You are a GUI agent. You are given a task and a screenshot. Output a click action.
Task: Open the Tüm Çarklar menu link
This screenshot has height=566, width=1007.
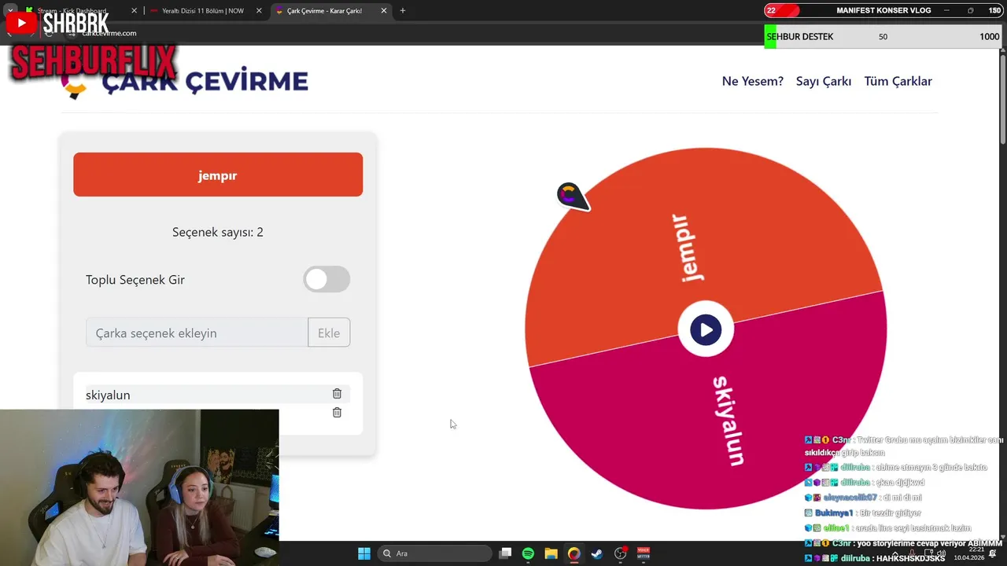click(x=898, y=81)
